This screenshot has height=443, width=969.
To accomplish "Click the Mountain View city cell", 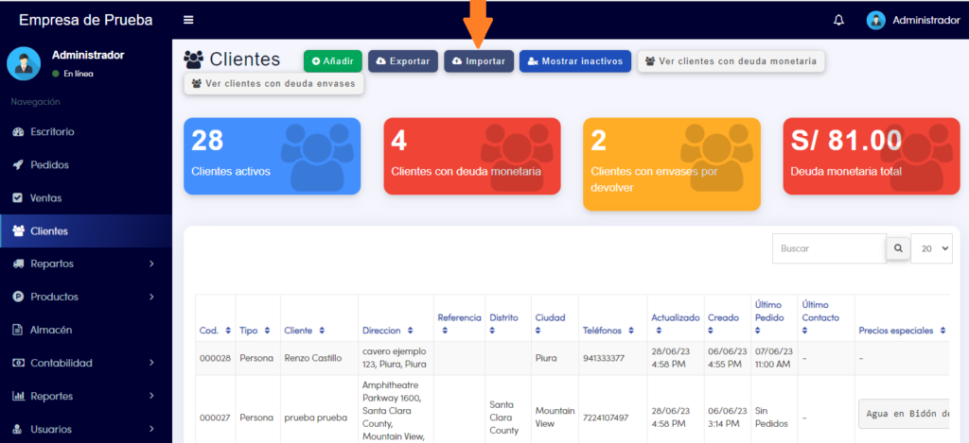I will click(x=555, y=417).
